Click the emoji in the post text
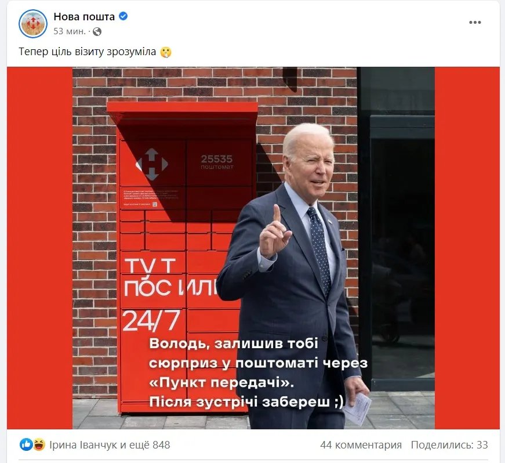Viewport: 505px width, 463px height. 166,52
